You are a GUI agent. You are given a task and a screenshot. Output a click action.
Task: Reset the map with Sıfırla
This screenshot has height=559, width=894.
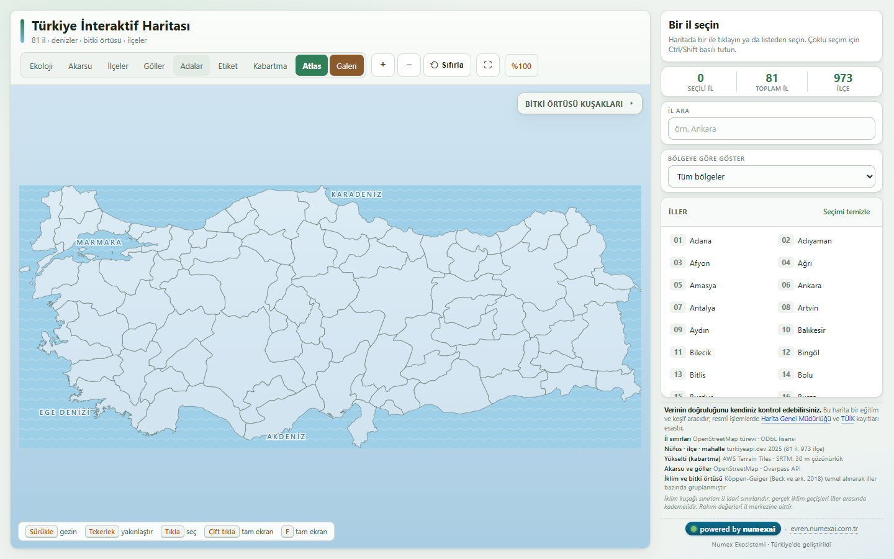[x=447, y=65]
